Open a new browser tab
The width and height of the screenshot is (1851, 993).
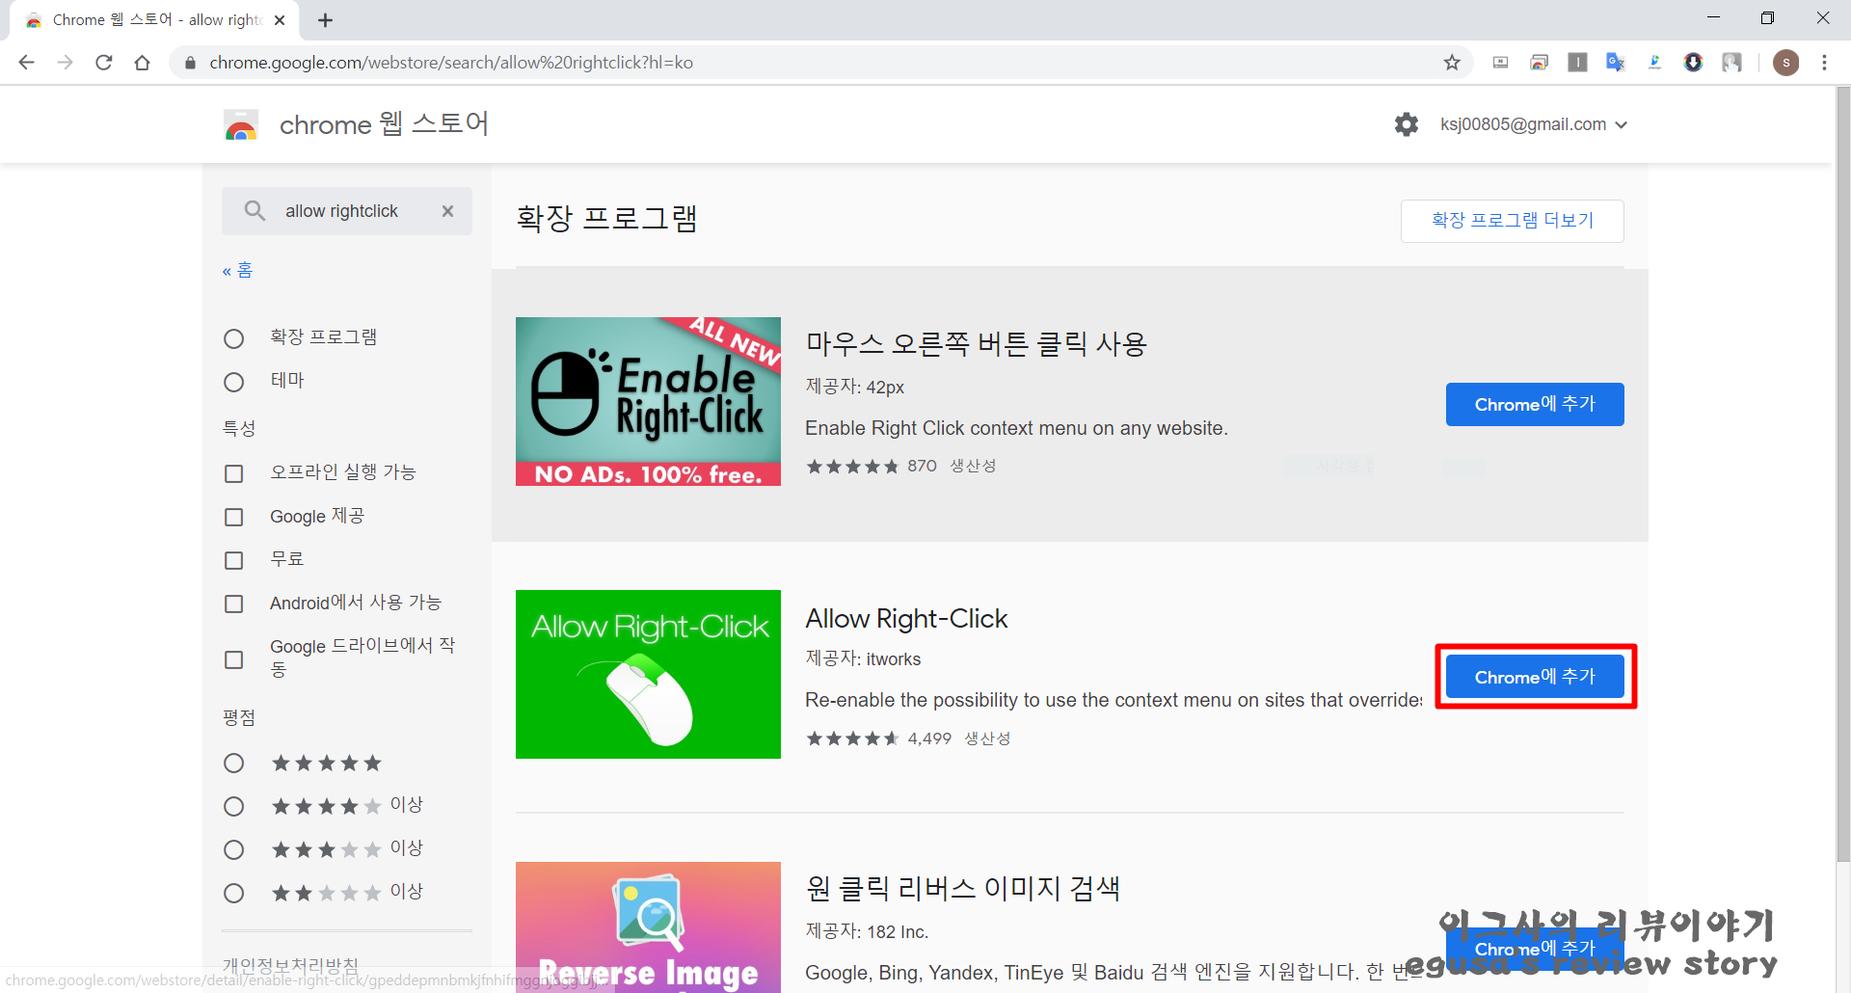click(x=325, y=20)
